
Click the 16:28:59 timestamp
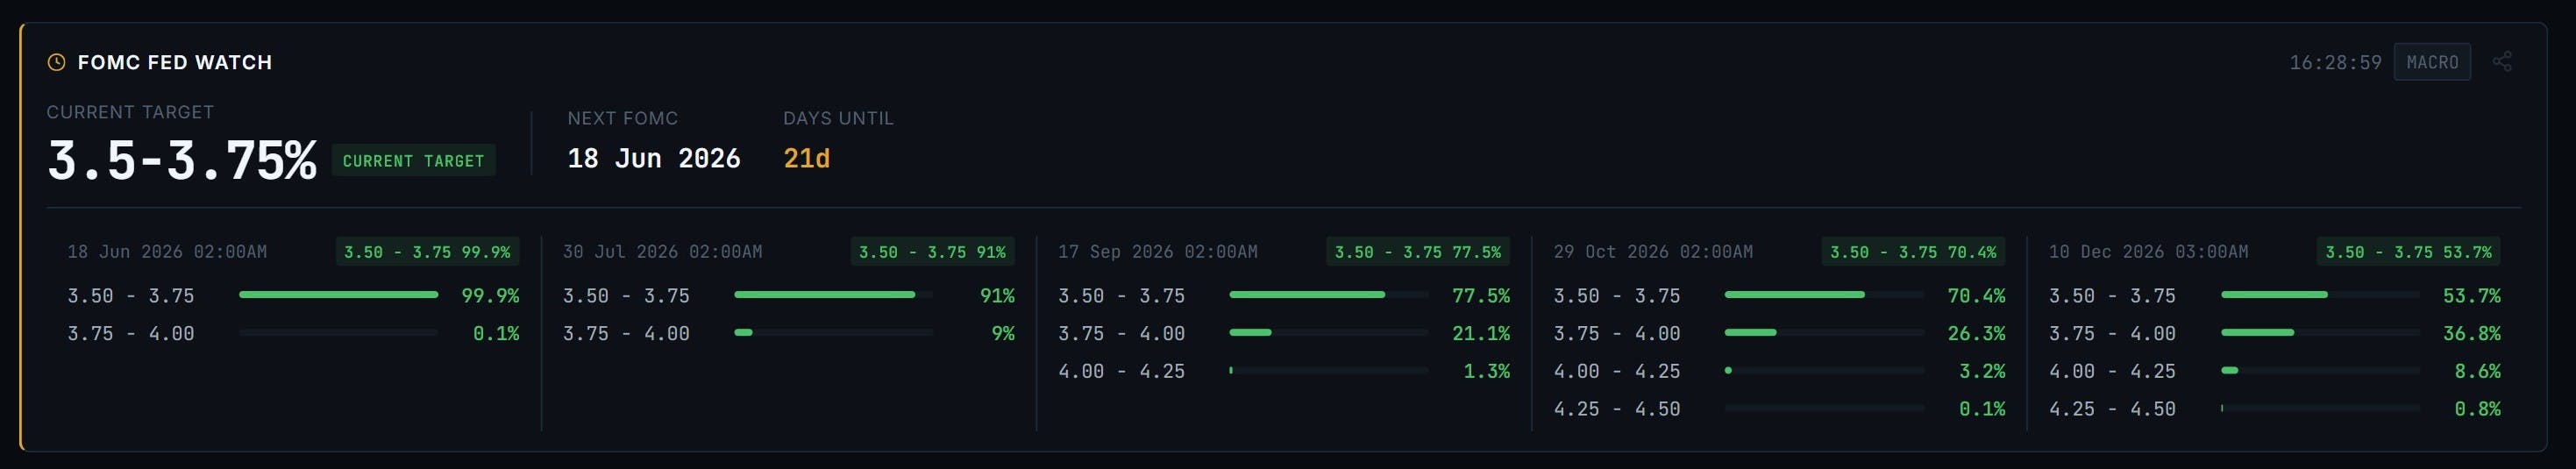tap(2335, 62)
